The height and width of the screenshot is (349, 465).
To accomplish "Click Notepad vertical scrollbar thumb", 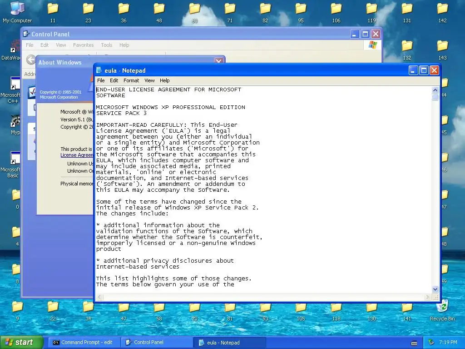I will coord(435,97).
